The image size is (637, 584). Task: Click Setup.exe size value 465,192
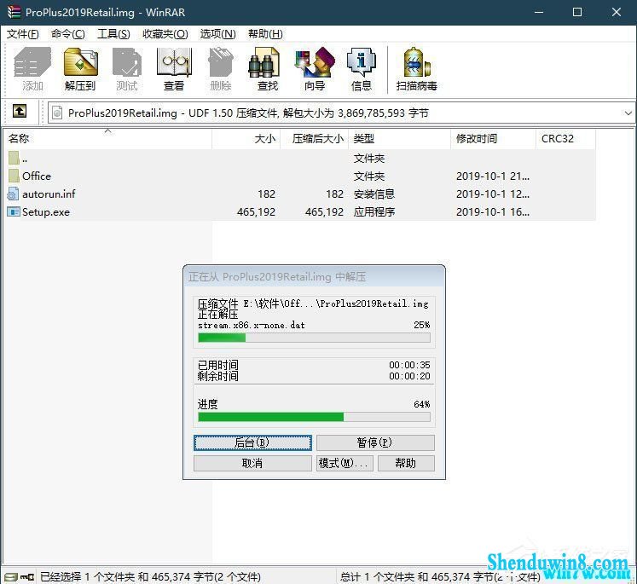coord(257,211)
